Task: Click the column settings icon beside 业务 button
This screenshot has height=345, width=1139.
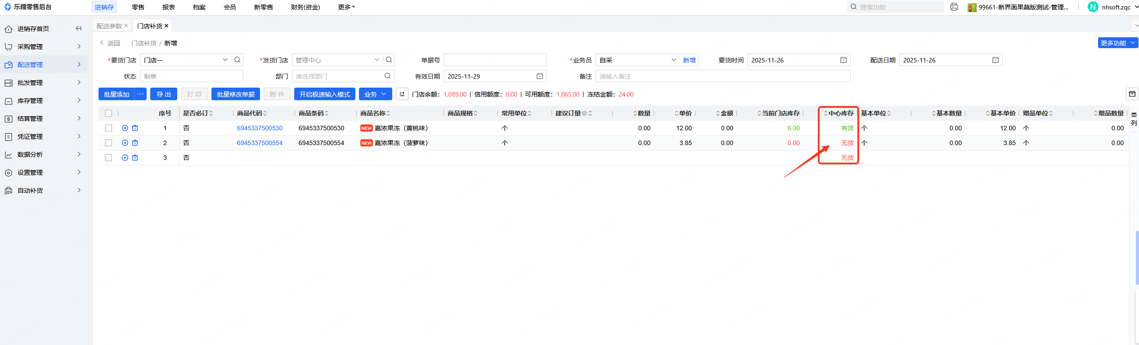Action: pyautogui.click(x=402, y=94)
